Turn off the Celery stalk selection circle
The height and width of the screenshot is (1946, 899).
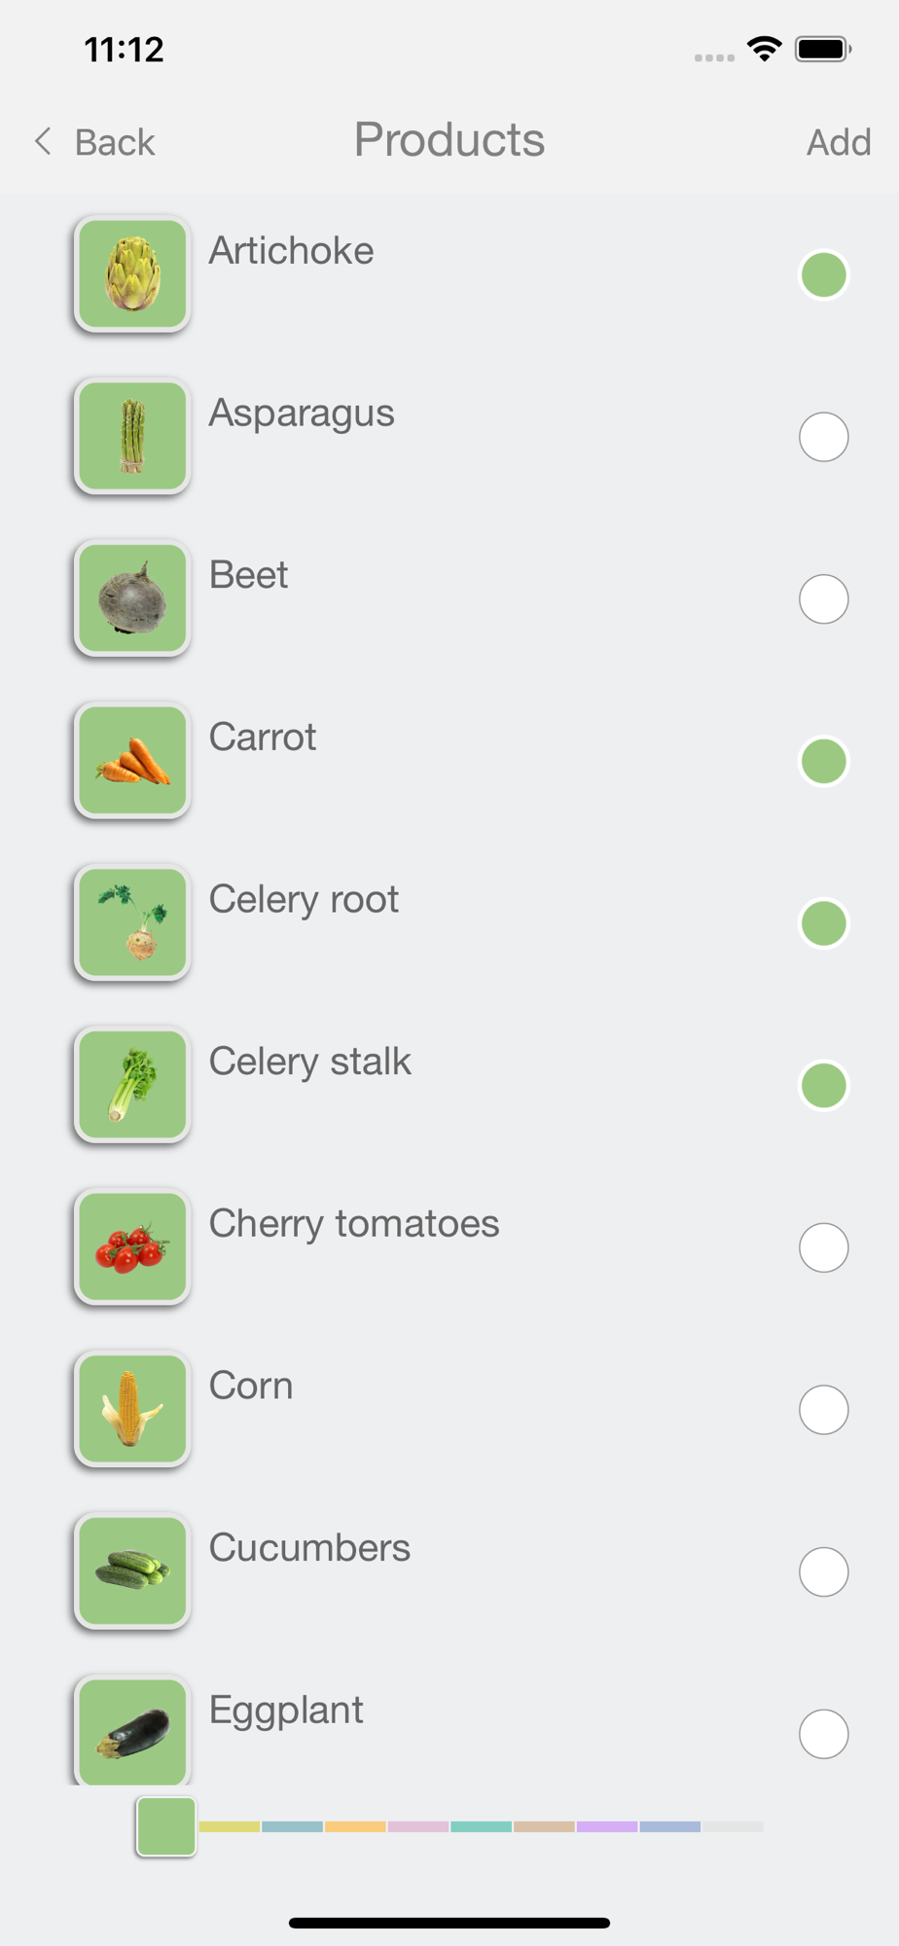pos(823,1086)
